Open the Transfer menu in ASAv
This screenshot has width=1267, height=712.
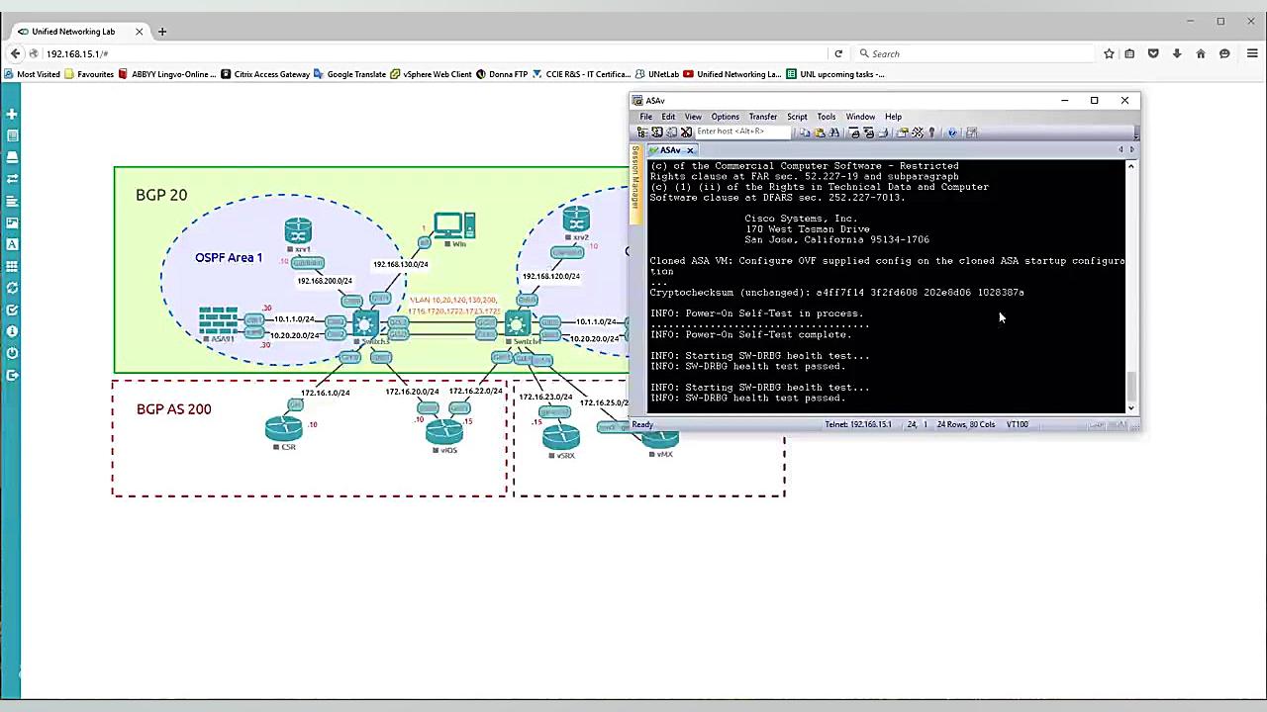(762, 117)
